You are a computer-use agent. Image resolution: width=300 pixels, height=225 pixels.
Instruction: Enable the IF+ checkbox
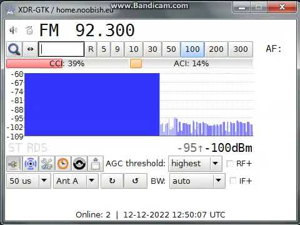[x=232, y=181]
